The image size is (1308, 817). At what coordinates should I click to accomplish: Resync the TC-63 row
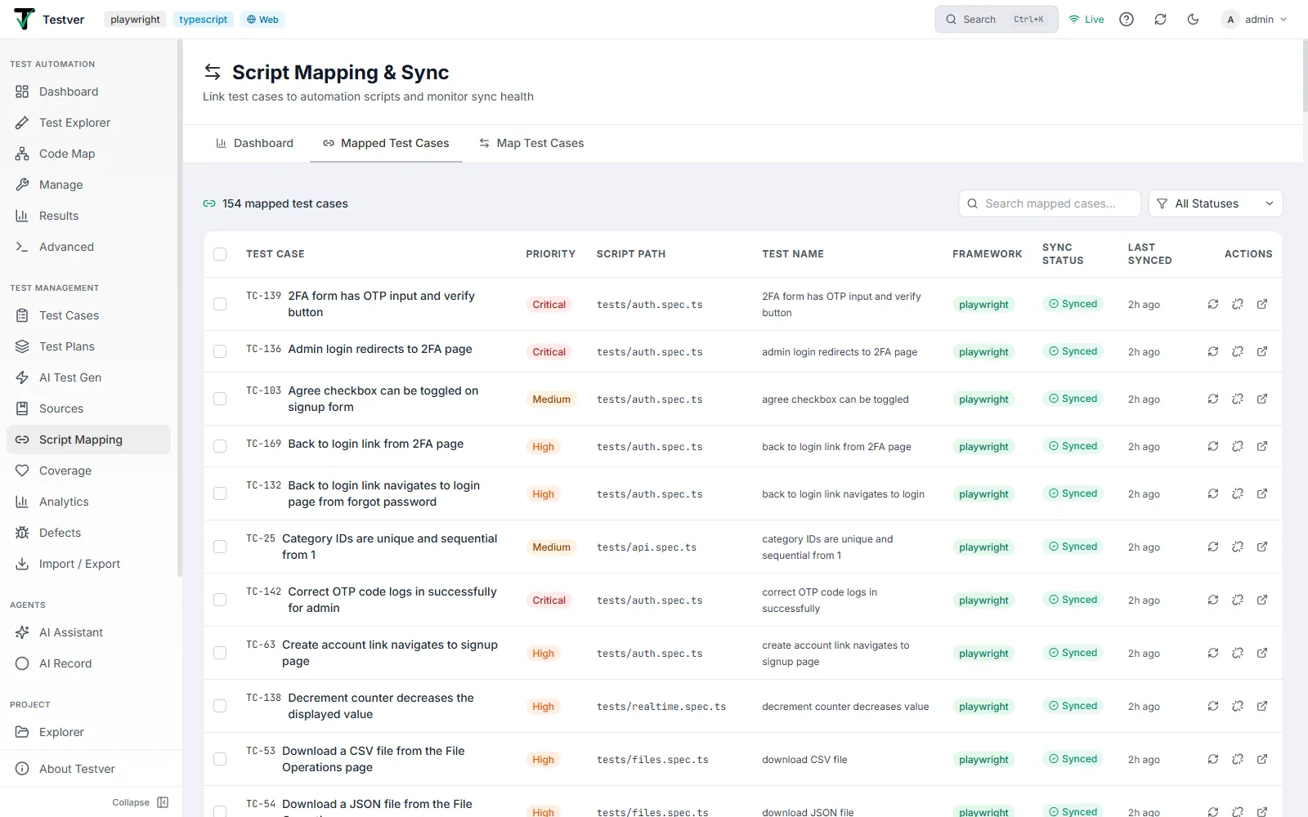[1213, 653]
